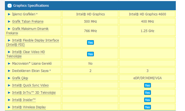Open the Intel Wireless Display link

tap(29, 107)
